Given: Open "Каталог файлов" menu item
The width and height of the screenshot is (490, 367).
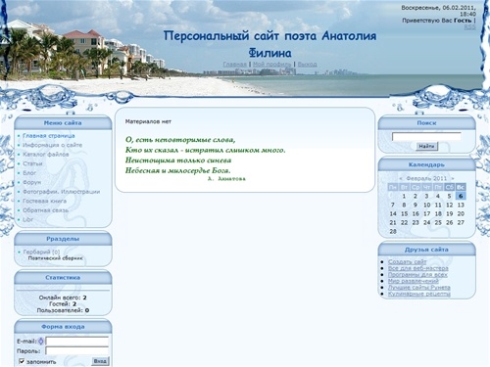Looking at the screenshot, I should pyautogui.click(x=46, y=155).
